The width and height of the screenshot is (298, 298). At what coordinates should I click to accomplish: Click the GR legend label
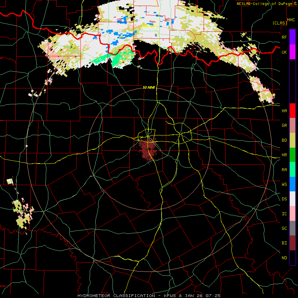284,125
